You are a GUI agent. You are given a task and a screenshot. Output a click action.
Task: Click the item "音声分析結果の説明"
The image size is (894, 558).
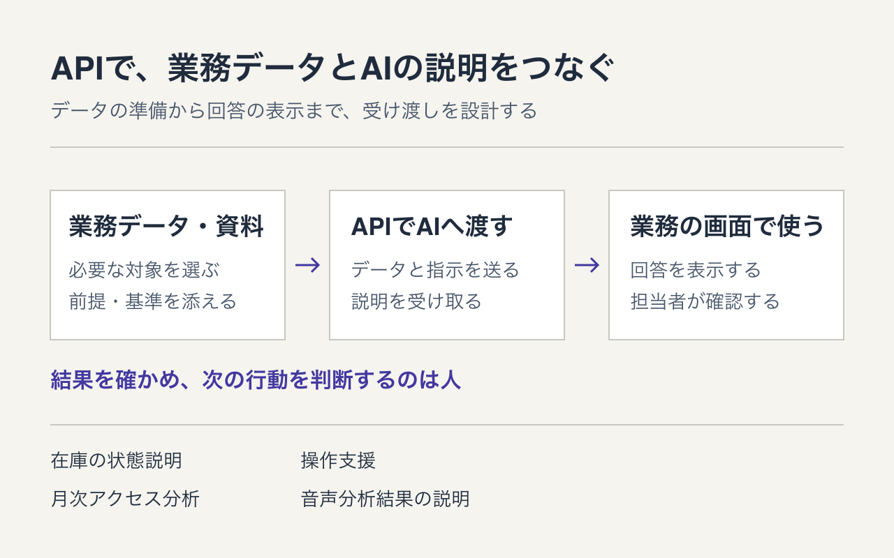(386, 499)
